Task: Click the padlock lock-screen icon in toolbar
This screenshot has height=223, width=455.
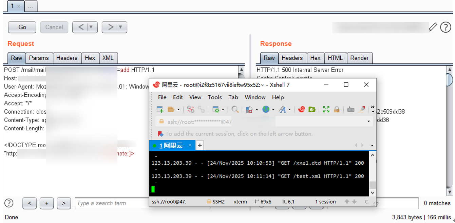Action: point(337,109)
